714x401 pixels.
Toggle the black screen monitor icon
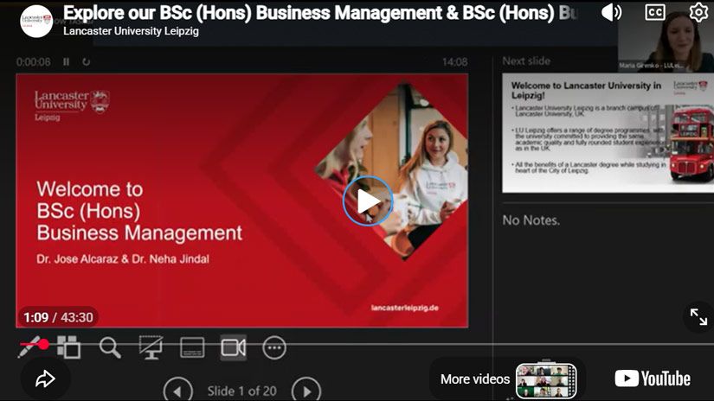(151, 347)
